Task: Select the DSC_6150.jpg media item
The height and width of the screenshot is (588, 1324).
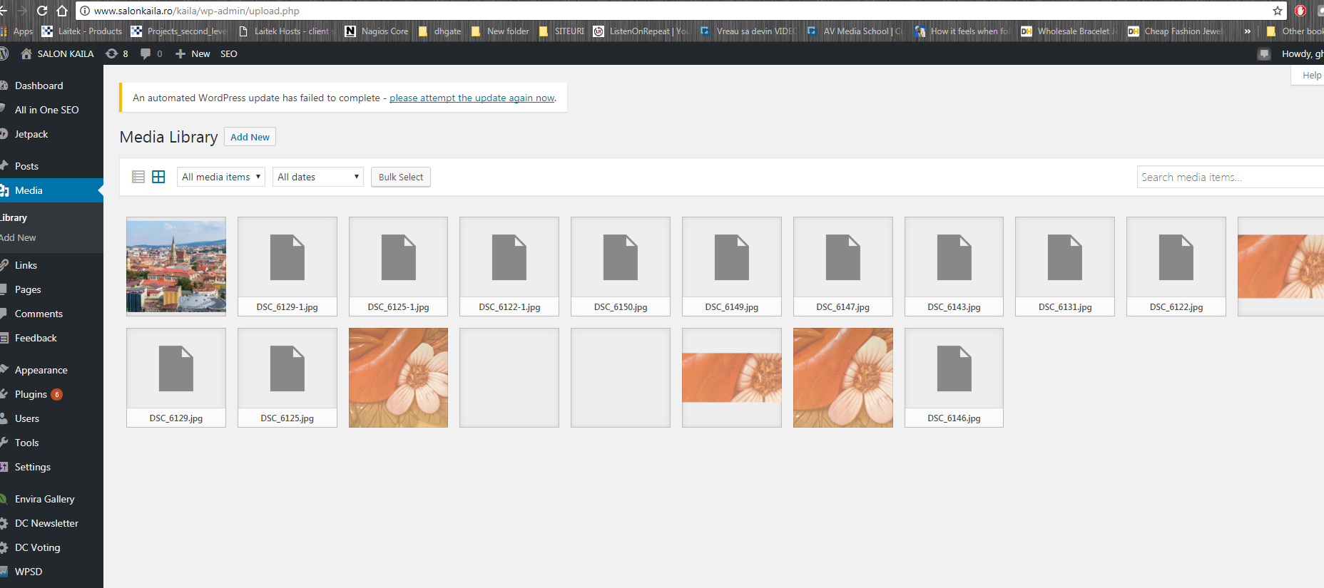Action: tap(620, 266)
